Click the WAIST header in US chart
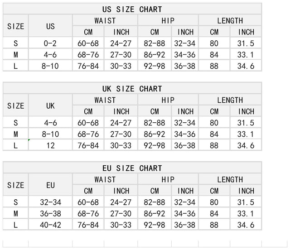The image size is (290, 250). pos(105,20)
